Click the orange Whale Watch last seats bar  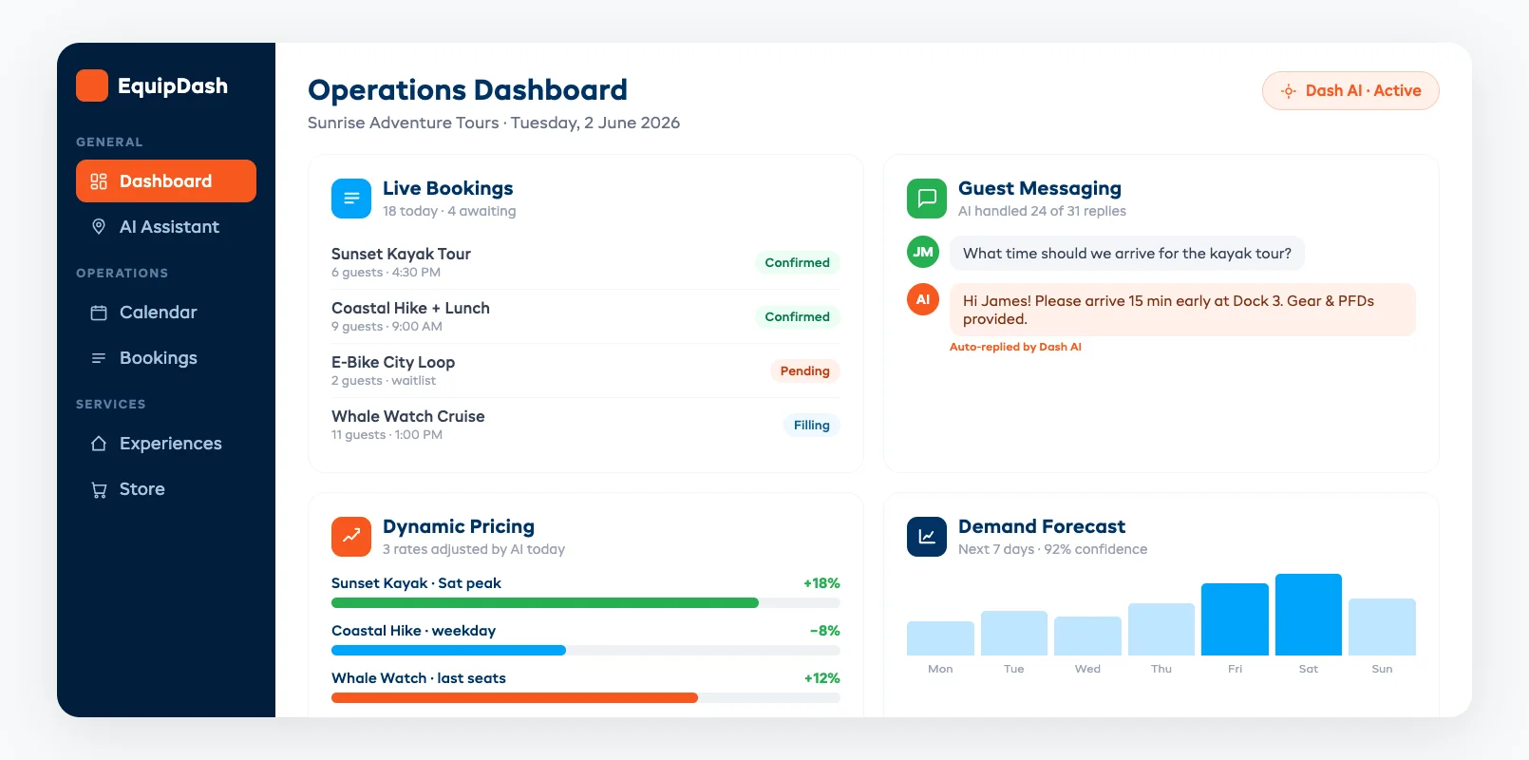[x=515, y=698]
